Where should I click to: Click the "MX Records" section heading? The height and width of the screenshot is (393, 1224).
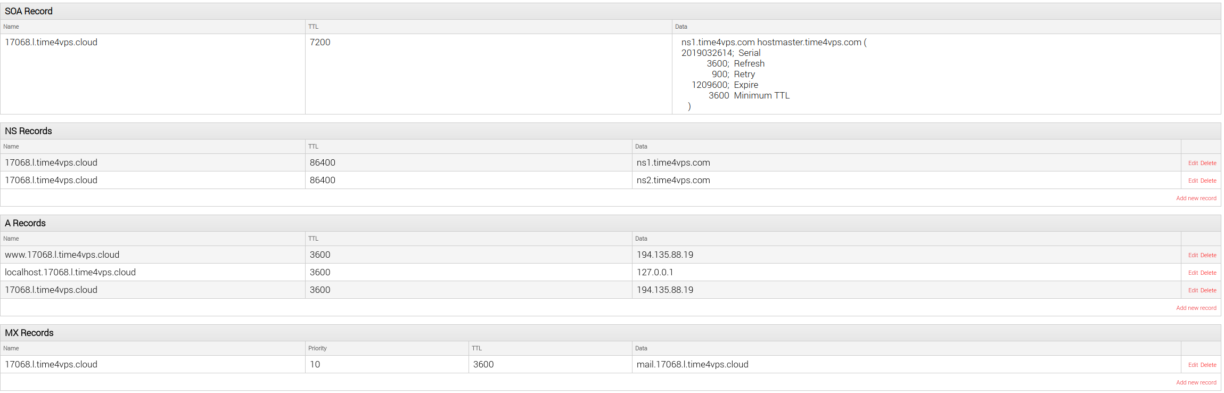(x=29, y=333)
